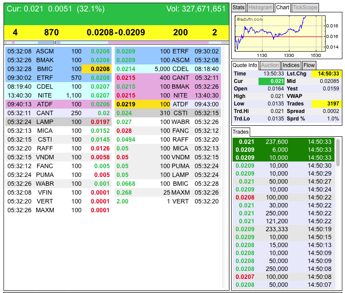Select the Trades tab
Viewport: 345px width, 293px height.
point(240,132)
